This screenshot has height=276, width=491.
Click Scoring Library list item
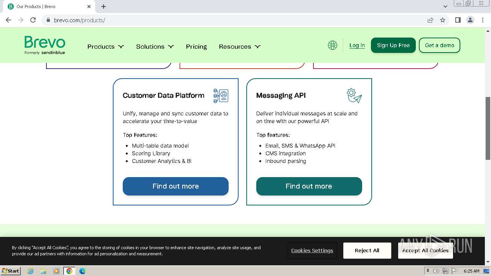(x=151, y=153)
